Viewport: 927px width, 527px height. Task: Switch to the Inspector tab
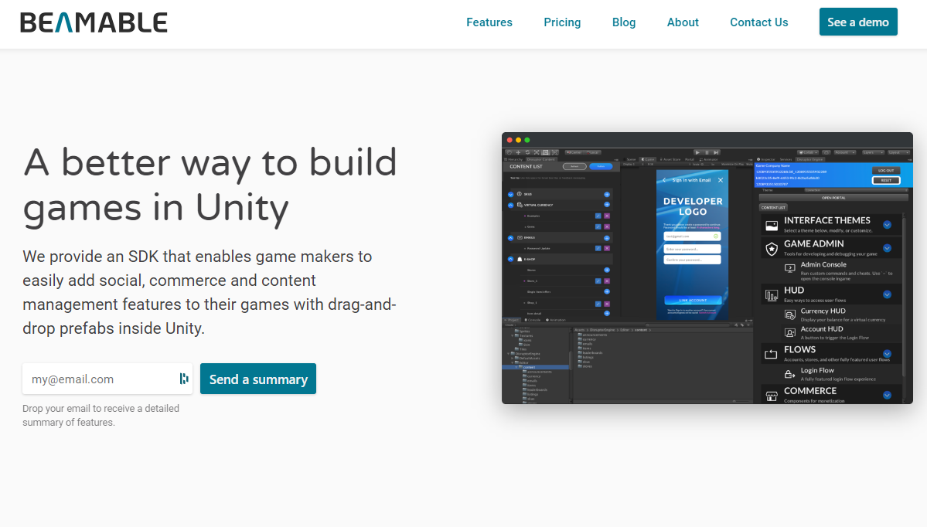tap(767, 159)
